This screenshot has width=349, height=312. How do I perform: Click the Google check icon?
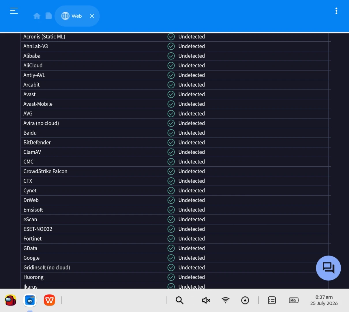tap(171, 258)
